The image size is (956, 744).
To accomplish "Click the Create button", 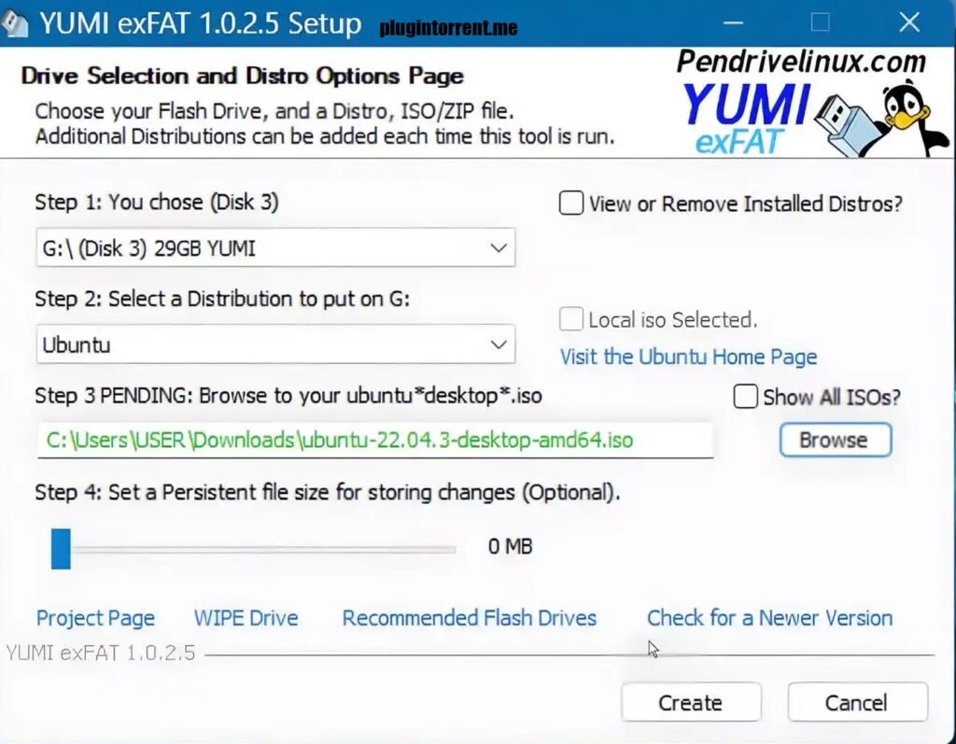I will [x=691, y=703].
